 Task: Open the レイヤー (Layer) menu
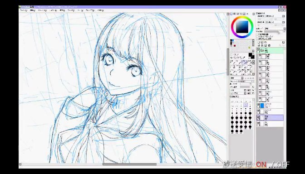[53, 10]
